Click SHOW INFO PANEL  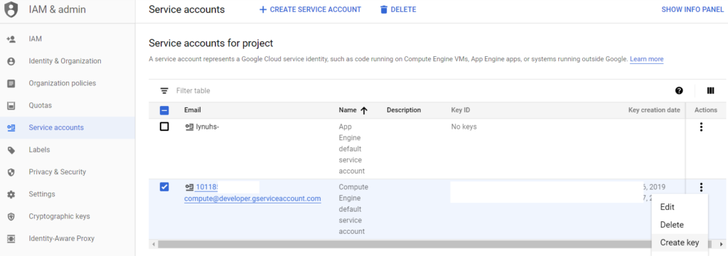point(692,10)
